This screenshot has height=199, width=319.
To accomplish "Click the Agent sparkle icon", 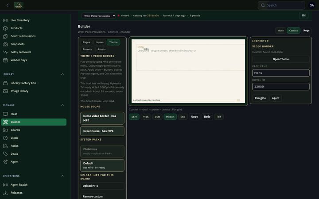I will click(x=5, y=162).
